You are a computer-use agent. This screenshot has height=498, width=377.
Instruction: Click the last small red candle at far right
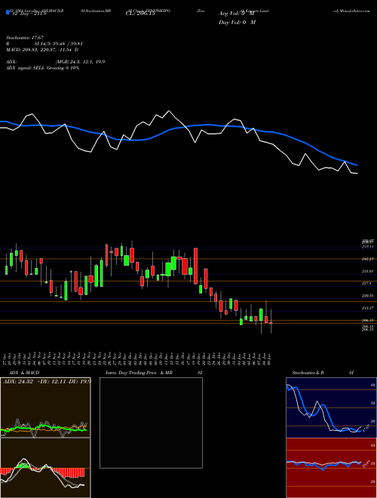[x=271, y=323]
